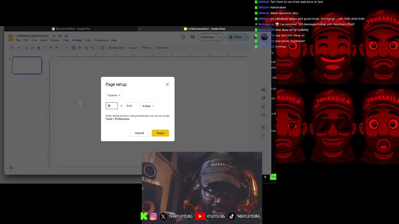Close the Page setup dialog
399x224 pixels.
coord(167,84)
